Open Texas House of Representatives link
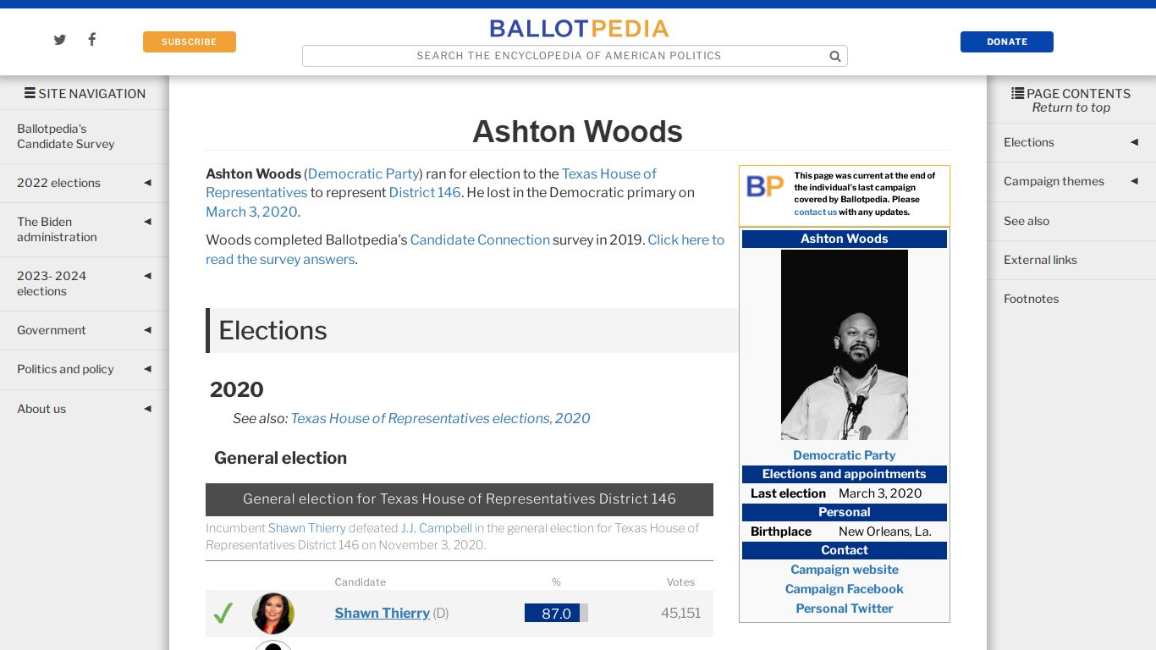 click(x=431, y=183)
